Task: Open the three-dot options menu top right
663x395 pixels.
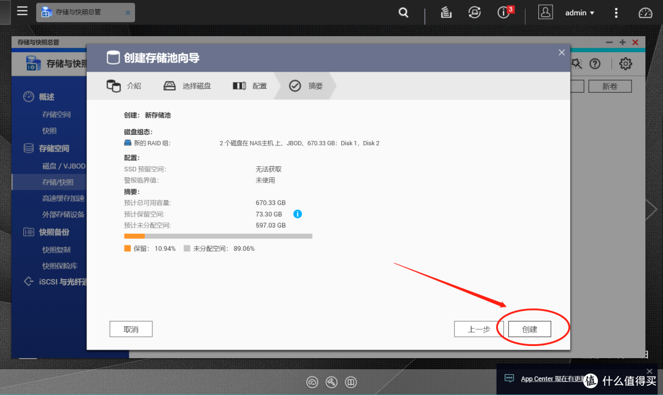Action: (616, 12)
